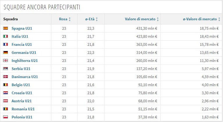Sort by ø-Età column arrow
The height and width of the screenshot is (122, 223).
pyautogui.click(x=97, y=19)
